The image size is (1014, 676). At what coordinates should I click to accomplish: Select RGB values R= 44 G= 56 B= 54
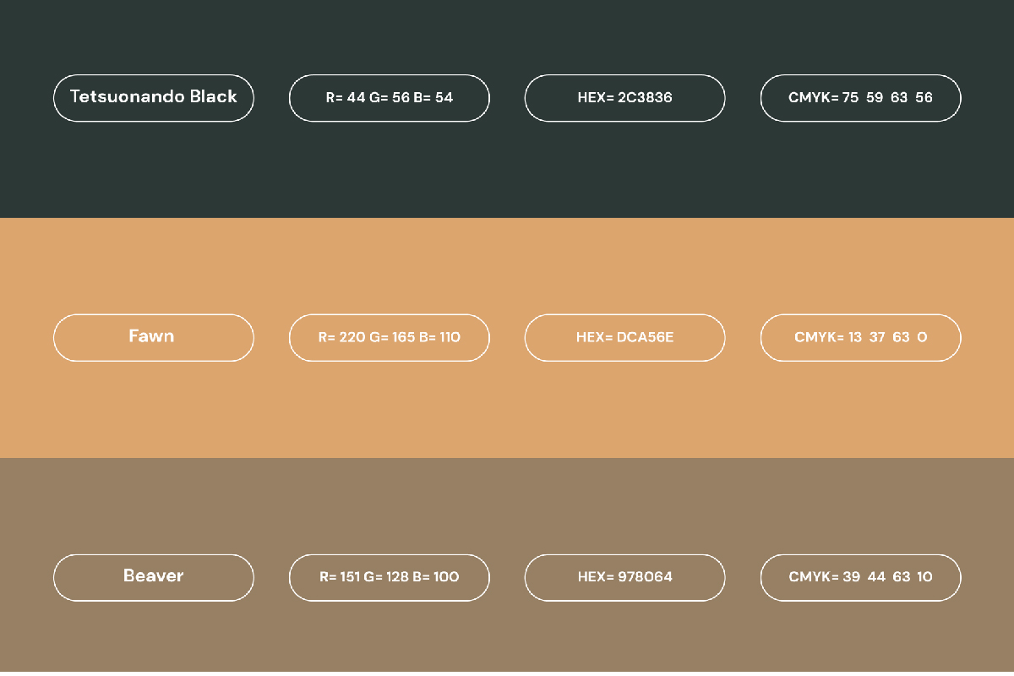(x=389, y=98)
